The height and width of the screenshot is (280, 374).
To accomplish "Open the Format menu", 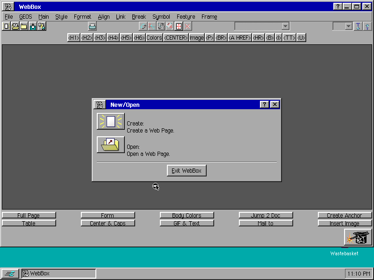I will 82,17.
